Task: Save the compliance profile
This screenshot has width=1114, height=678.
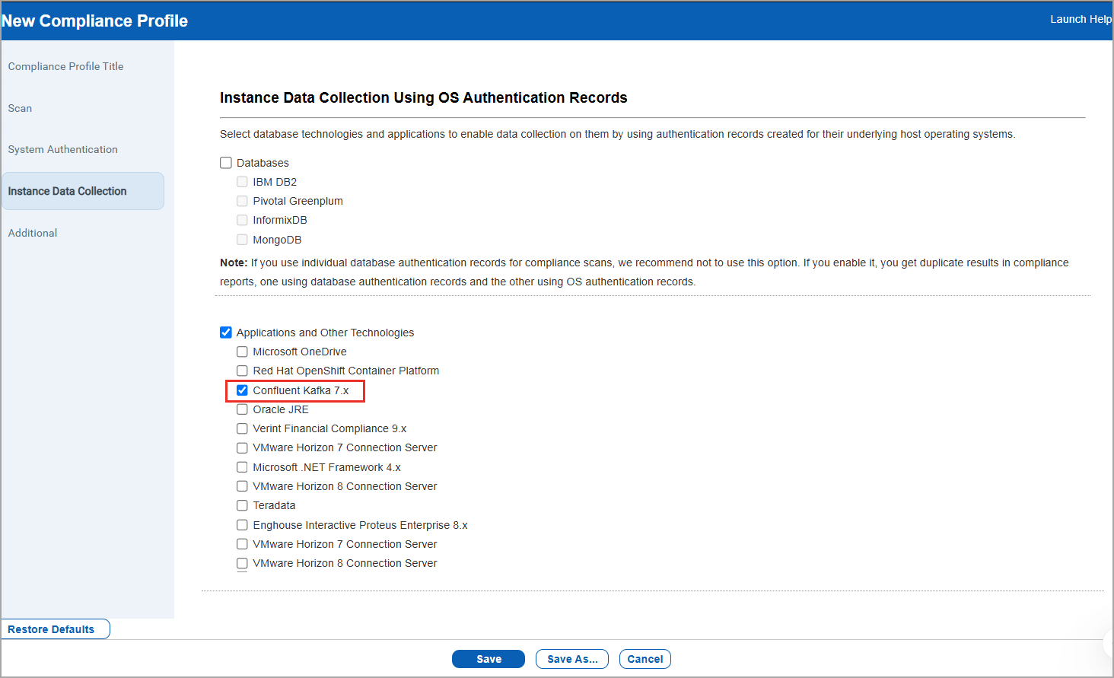Action: pyautogui.click(x=488, y=658)
